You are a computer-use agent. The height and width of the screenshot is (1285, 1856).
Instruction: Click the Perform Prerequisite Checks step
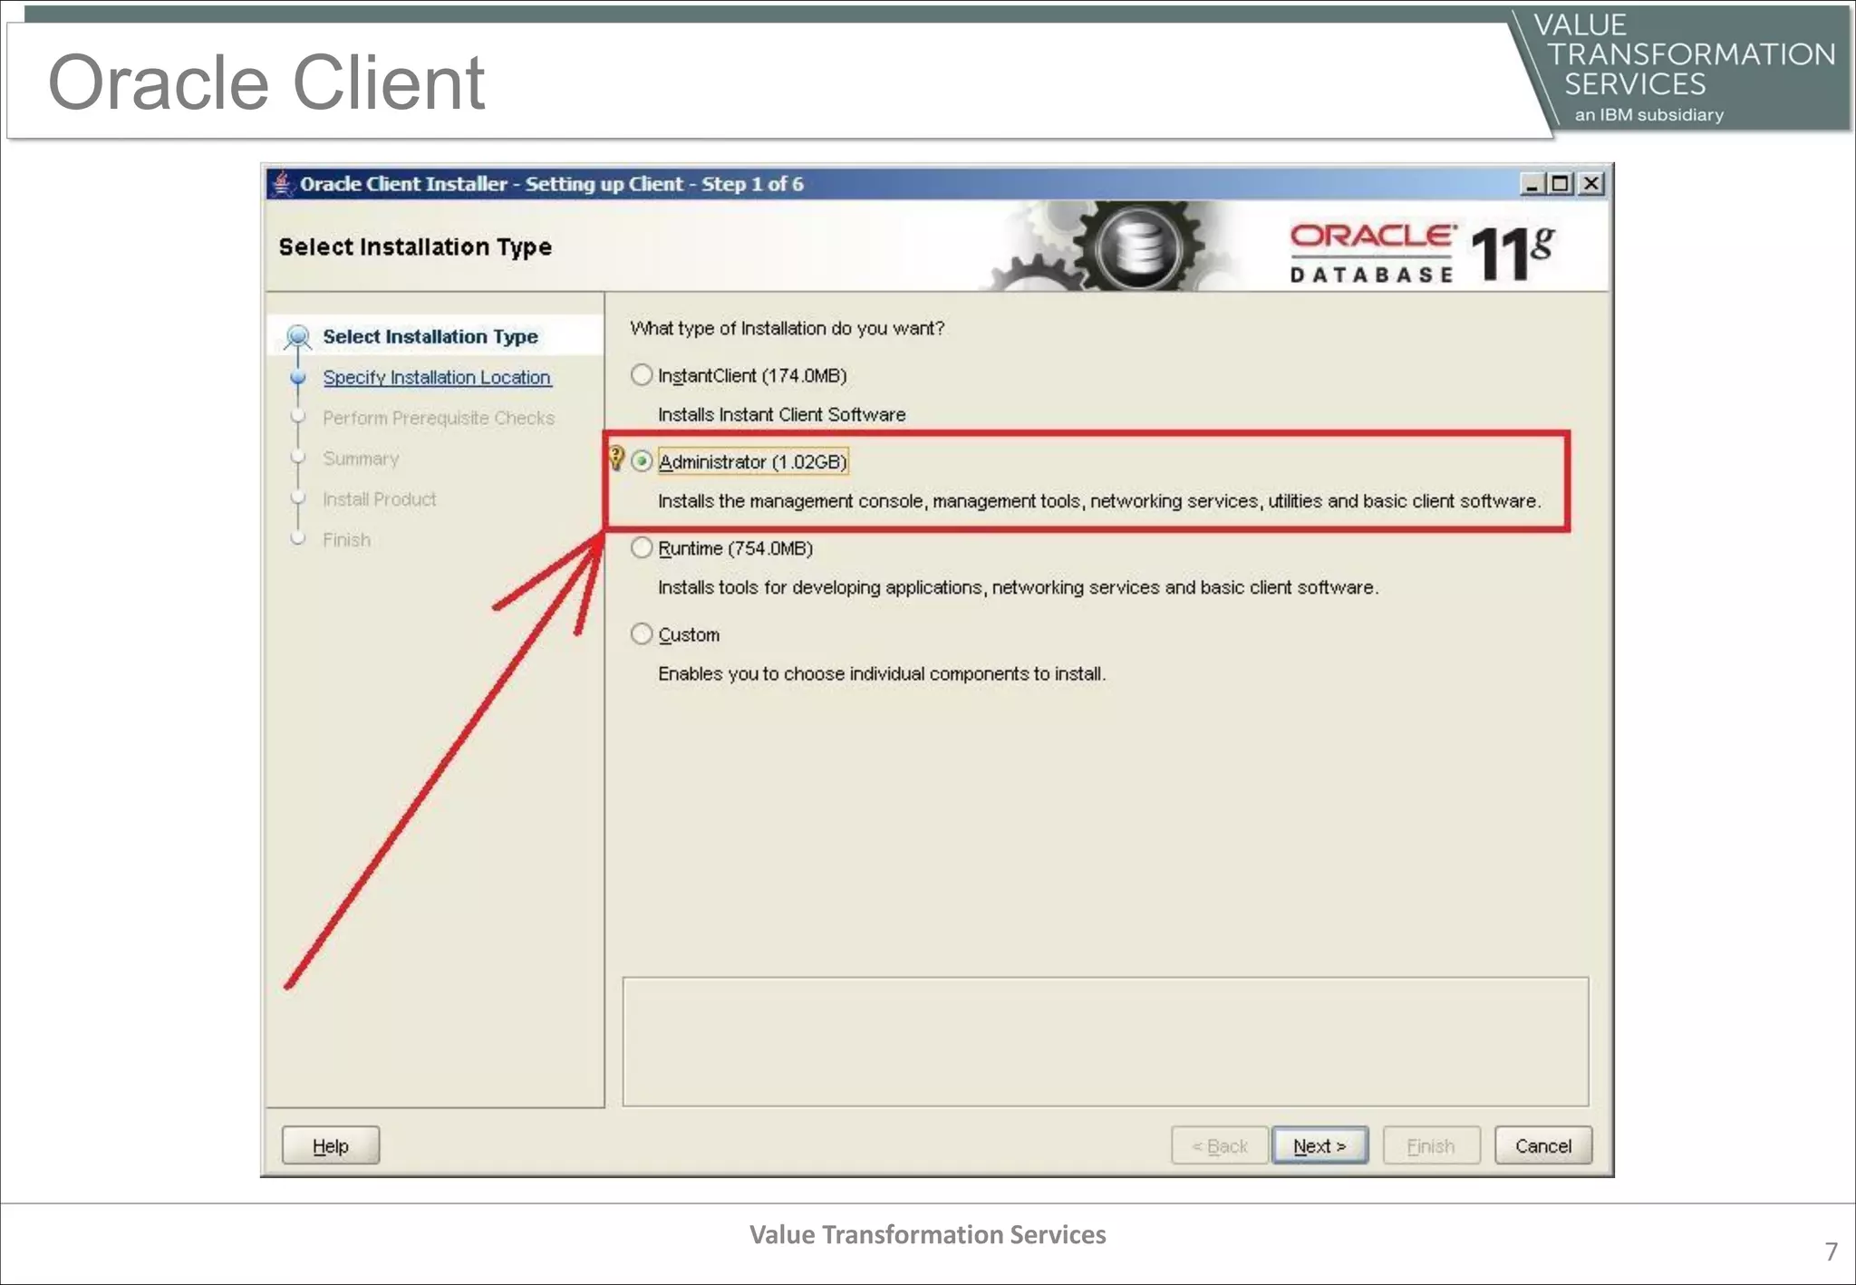(x=439, y=418)
